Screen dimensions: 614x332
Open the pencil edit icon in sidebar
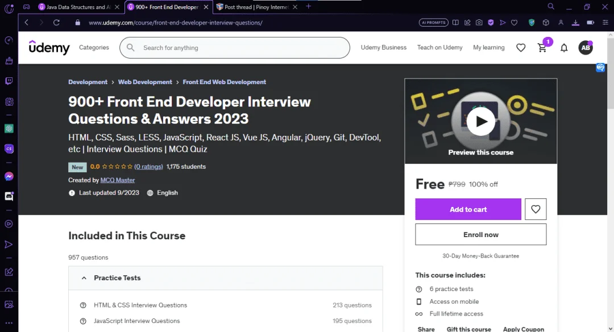coord(9,272)
